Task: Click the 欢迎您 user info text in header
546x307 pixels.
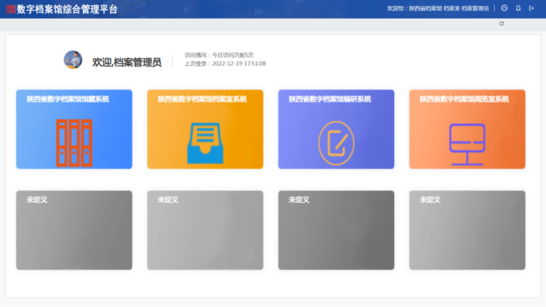Action: click(438, 8)
